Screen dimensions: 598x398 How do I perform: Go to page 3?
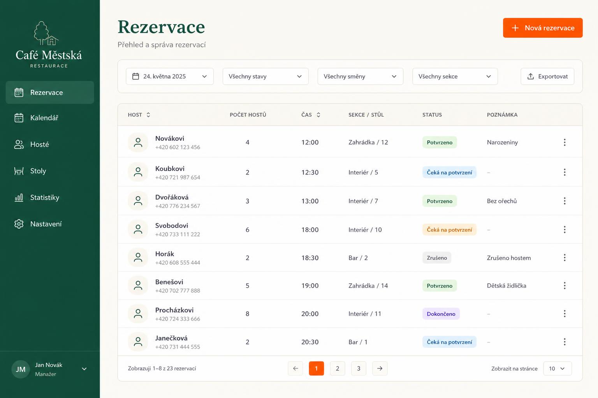[359, 368]
